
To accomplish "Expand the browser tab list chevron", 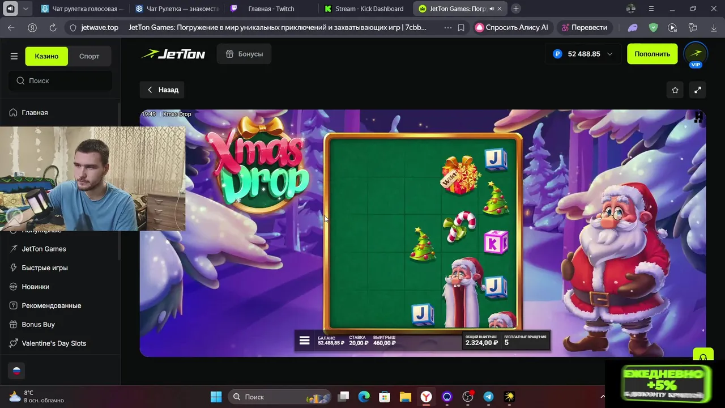I will (x=25, y=8).
